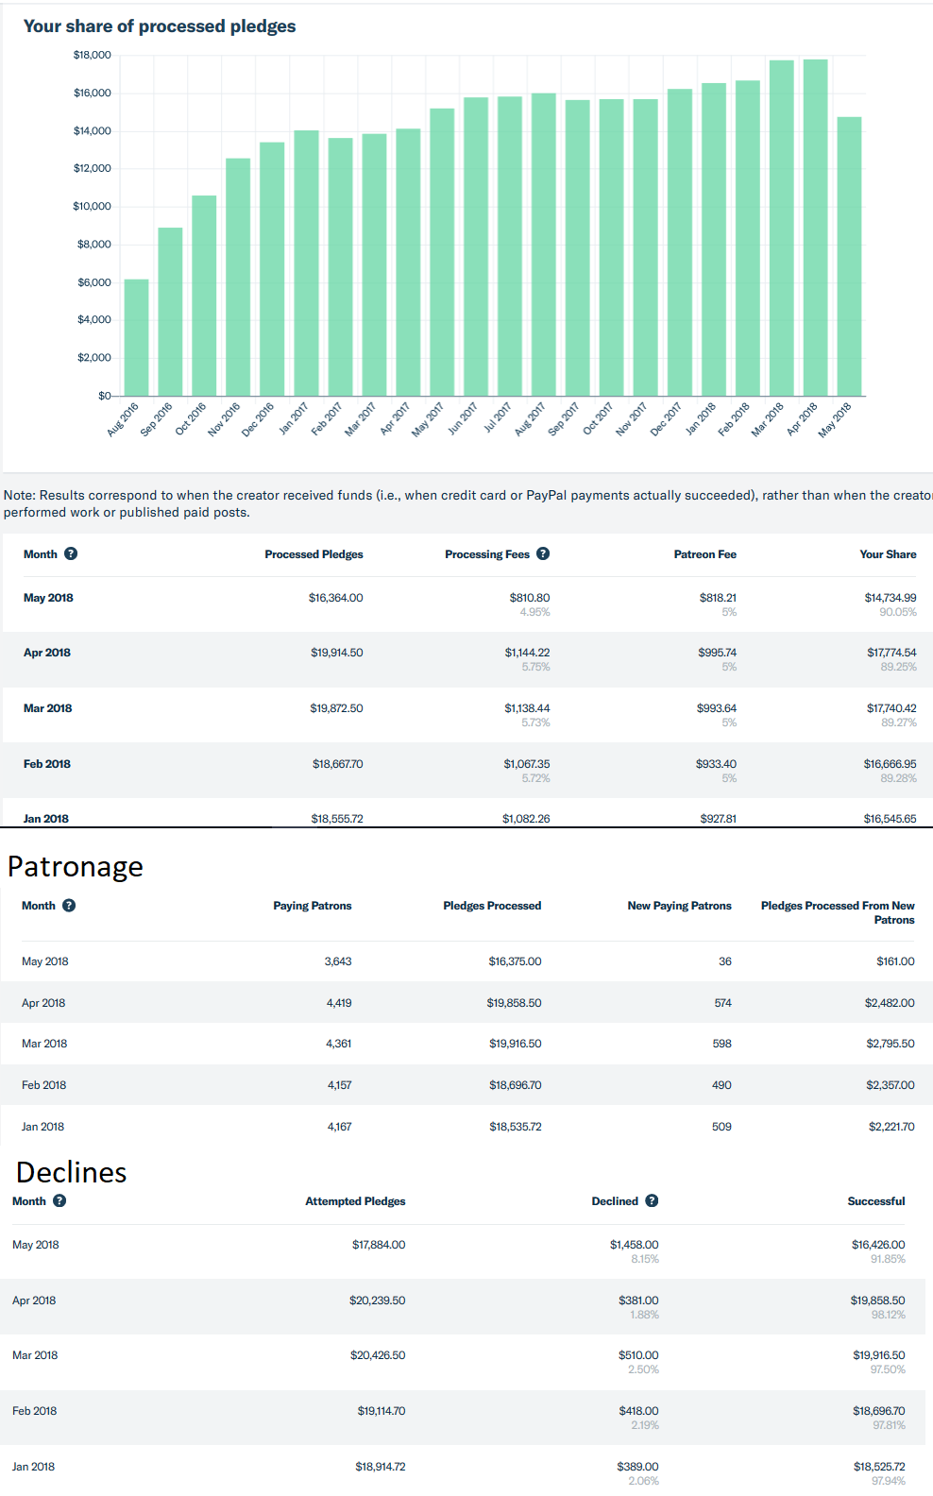This screenshot has width=933, height=1496.
Task: Click the Mar 2018 row label under Patronage
Action: point(44,1044)
